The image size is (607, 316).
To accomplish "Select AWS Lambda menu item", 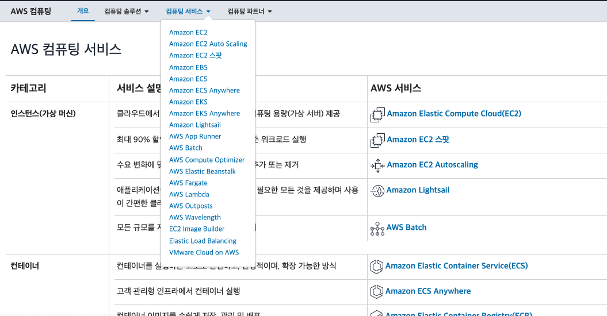I will (189, 195).
